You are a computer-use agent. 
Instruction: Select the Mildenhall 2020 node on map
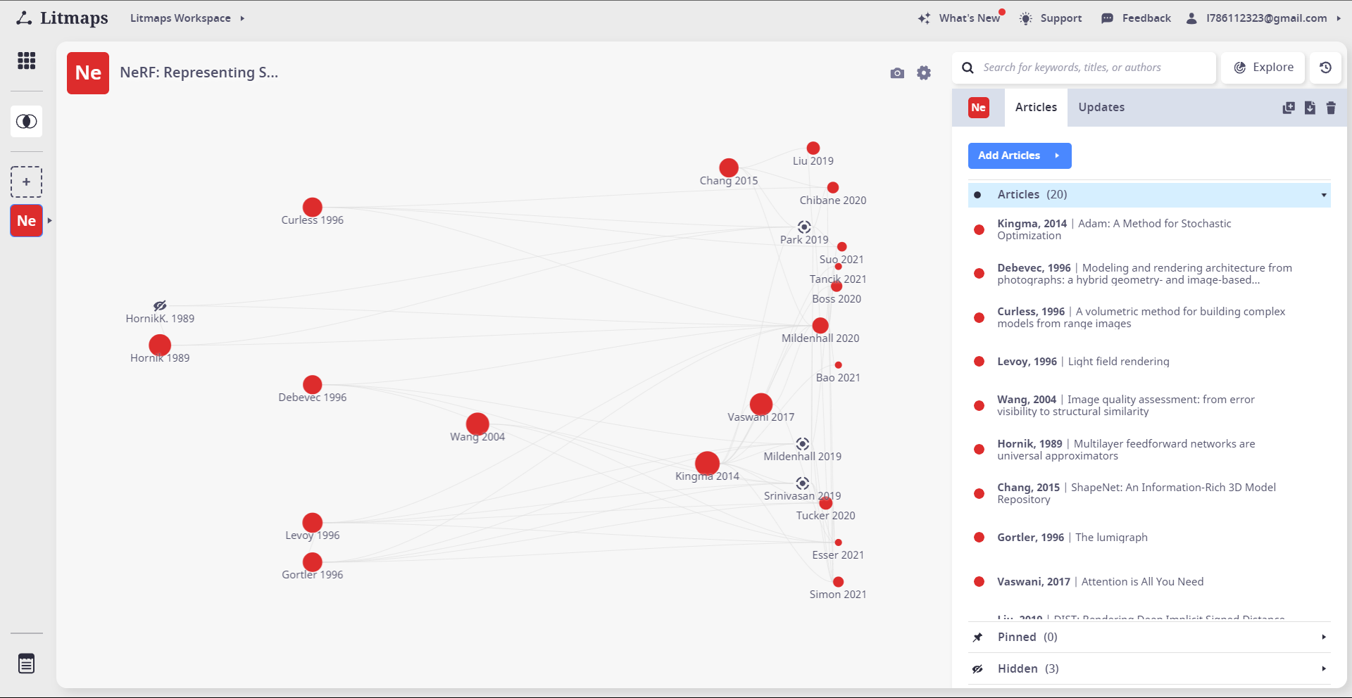pos(820,325)
